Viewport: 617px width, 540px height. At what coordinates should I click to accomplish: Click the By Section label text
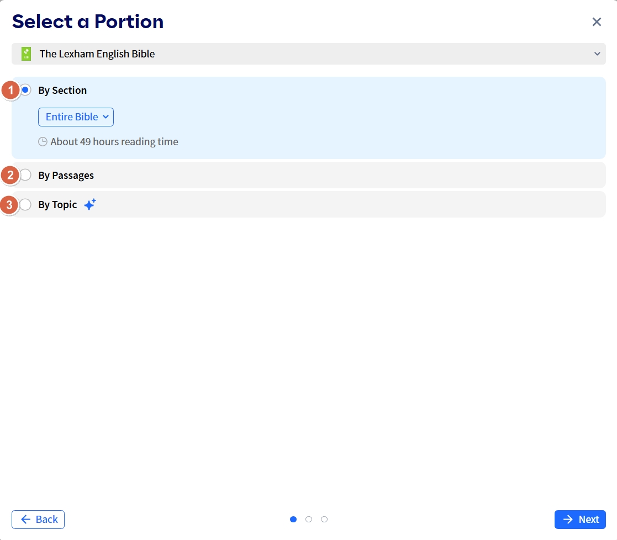(62, 91)
